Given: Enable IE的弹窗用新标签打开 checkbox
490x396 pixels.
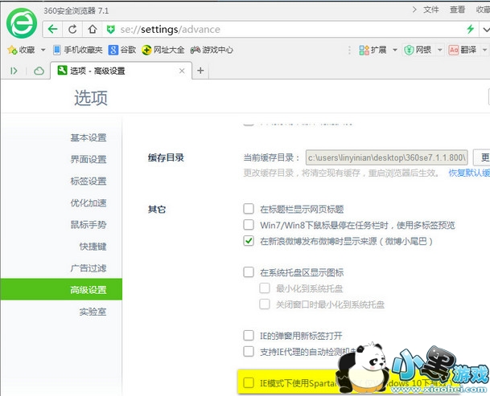Looking at the screenshot, I should click(249, 336).
